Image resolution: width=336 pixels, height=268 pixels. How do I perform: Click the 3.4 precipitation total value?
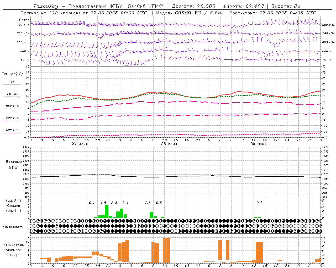coord(125,203)
